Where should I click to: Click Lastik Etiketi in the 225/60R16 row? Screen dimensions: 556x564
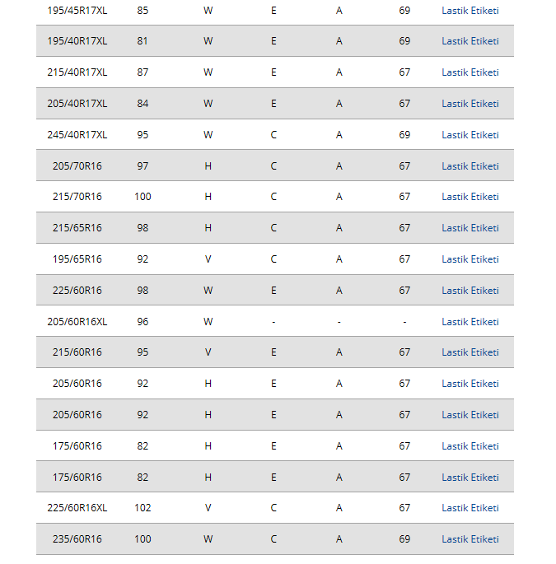470,291
